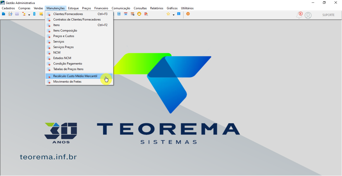Open the calculator toolbar icon

click(119, 14)
